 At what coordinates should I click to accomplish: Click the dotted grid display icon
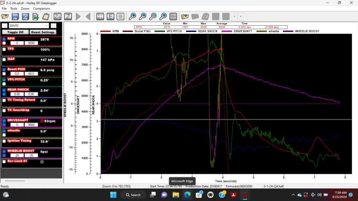tap(120, 16)
